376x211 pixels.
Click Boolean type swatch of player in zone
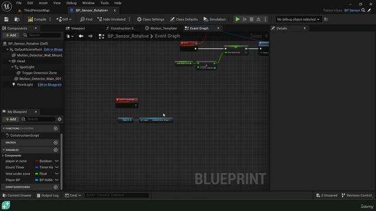pos(36,161)
